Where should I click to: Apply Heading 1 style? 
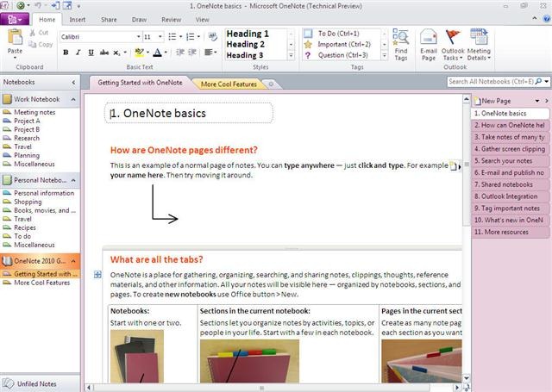point(248,34)
